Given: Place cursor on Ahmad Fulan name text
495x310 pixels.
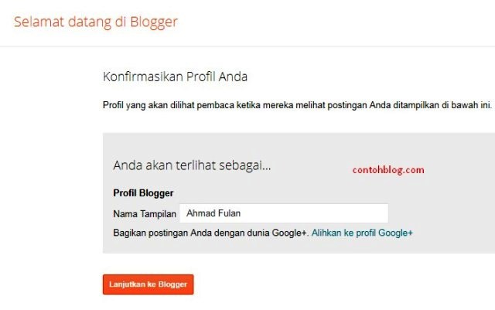Looking at the screenshot, I should 214,213.
